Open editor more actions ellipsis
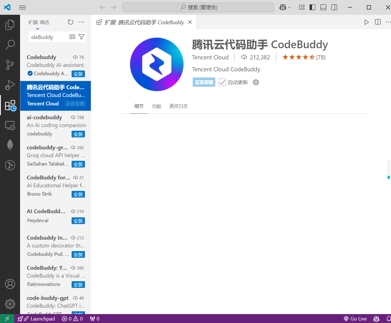The width and height of the screenshot is (391, 323). pos(388,22)
